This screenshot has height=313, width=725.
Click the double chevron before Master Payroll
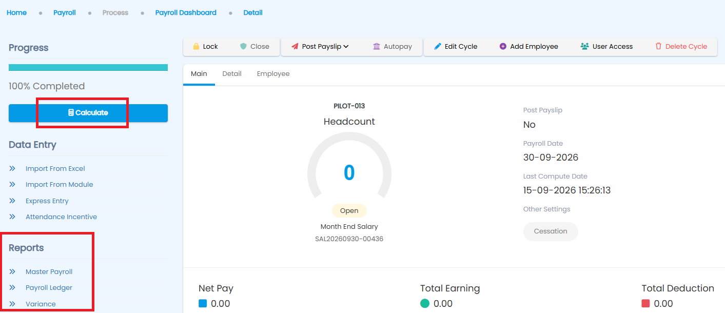[x=12, y=271]
